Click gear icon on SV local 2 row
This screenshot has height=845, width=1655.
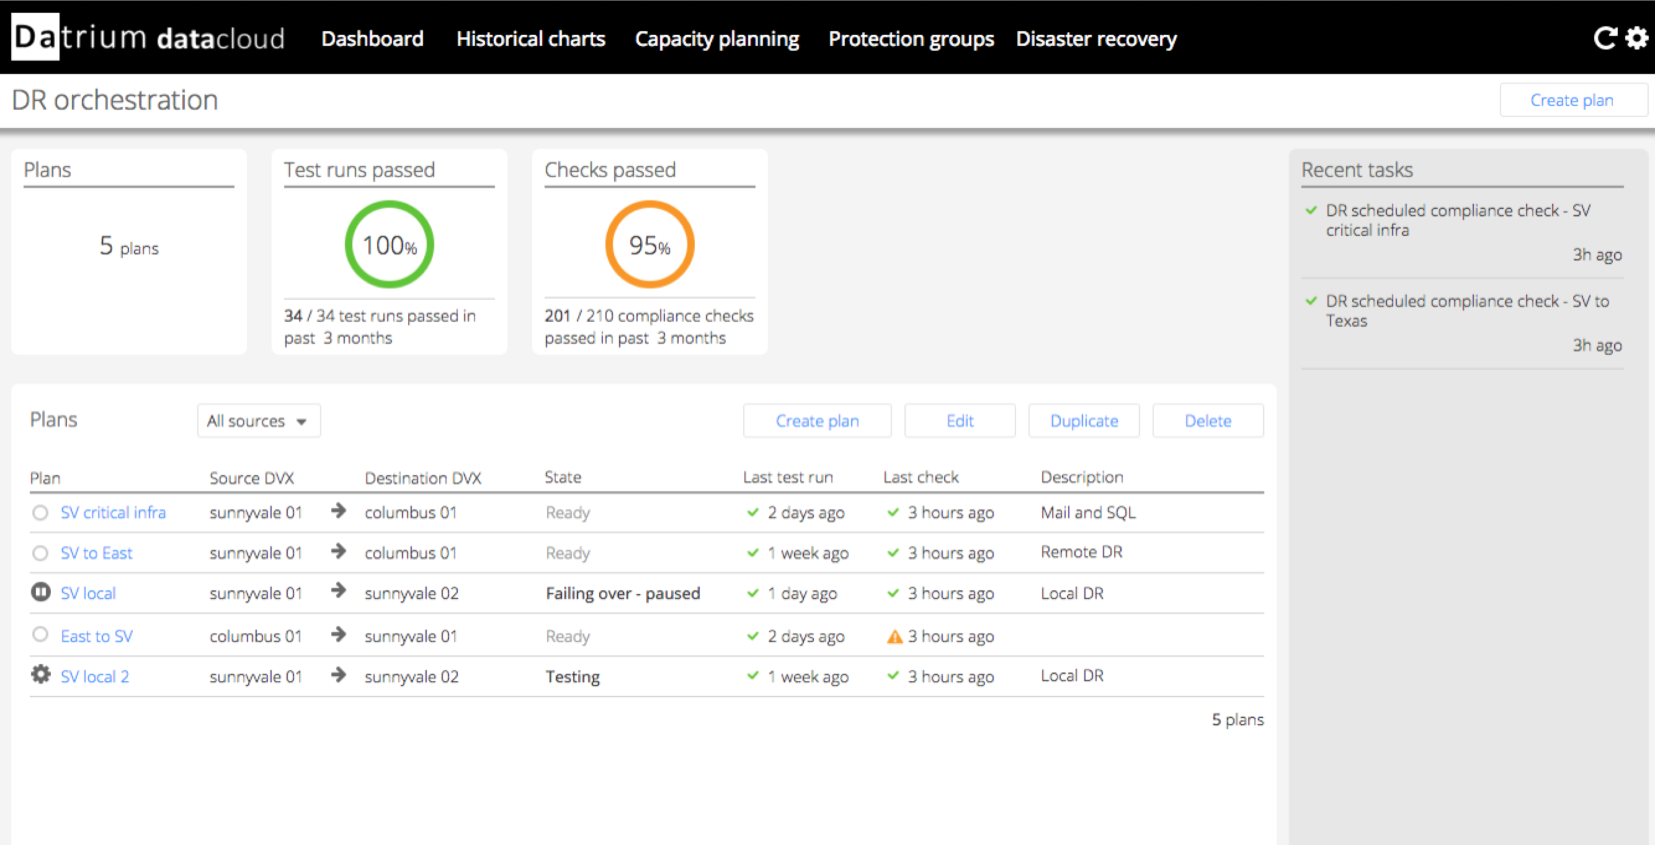coord(41,674)
